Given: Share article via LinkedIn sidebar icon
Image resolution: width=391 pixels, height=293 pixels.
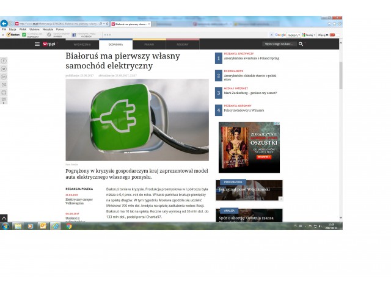Looking at the screenshot, I should pyautogui.click(x=4, y=77).
